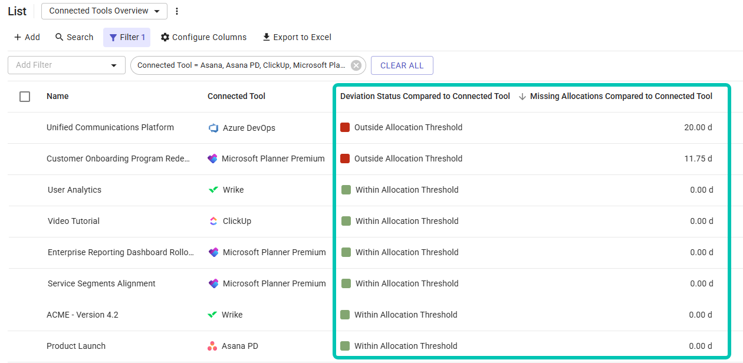743x363 pixels.
Task: Click the 11.75 d missing allocation value
Action: click(698, 159)
